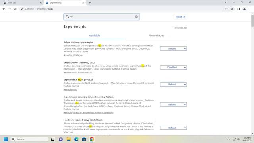
Task: Click the Reset all button
Action: [181, 17]
